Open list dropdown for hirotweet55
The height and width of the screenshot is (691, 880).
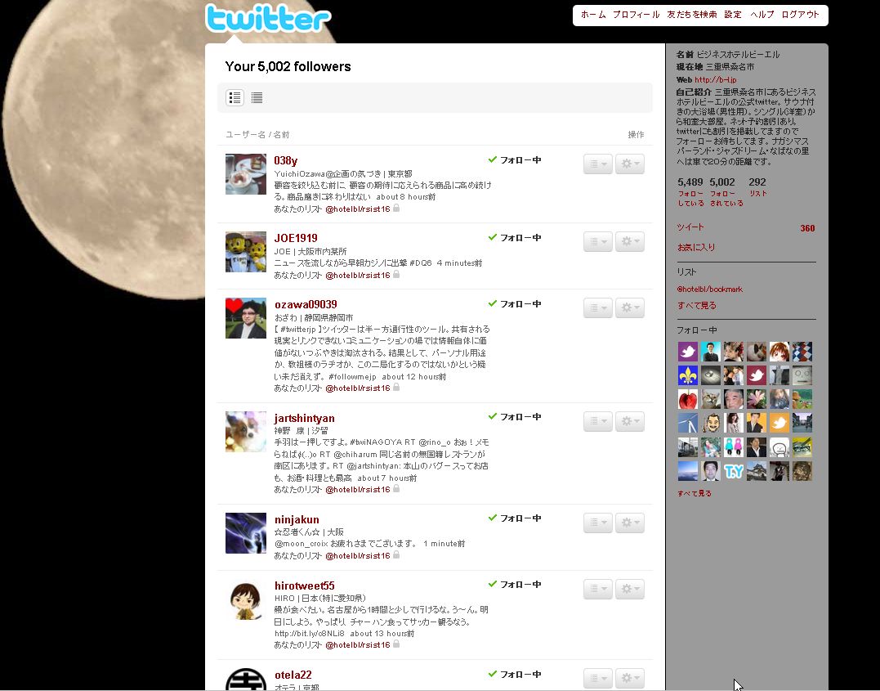point(598,590)
